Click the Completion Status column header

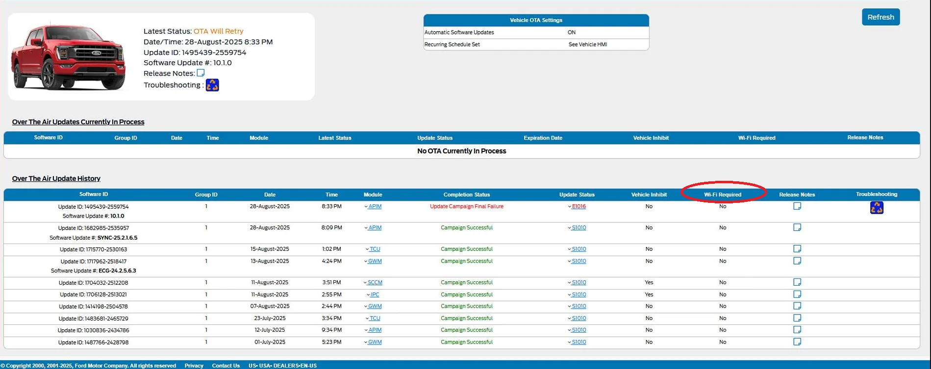click(x=467, y=195)
